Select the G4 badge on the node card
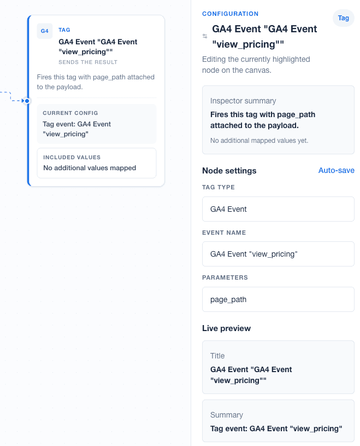The height and width of the screenshot is (446, 360). pos(44,31)
